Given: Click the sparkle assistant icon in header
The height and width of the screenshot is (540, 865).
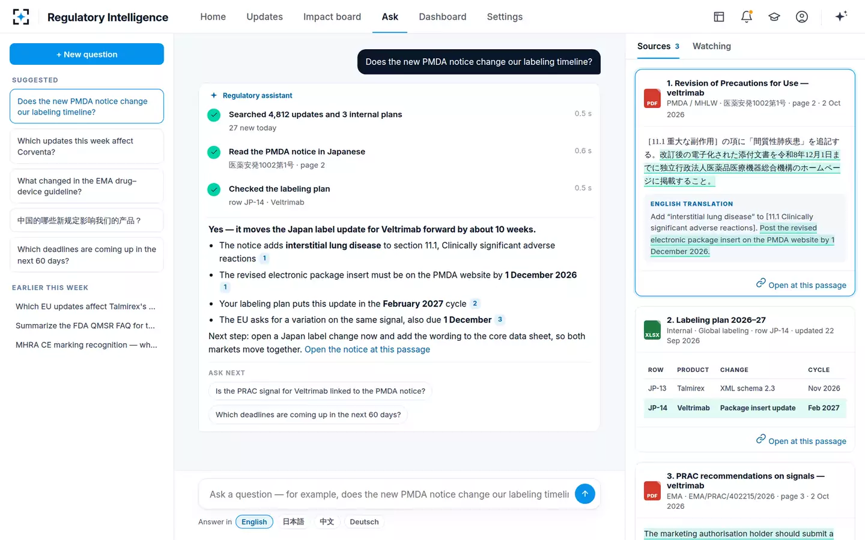Looking at the screenshot, I should pos(841,16).
